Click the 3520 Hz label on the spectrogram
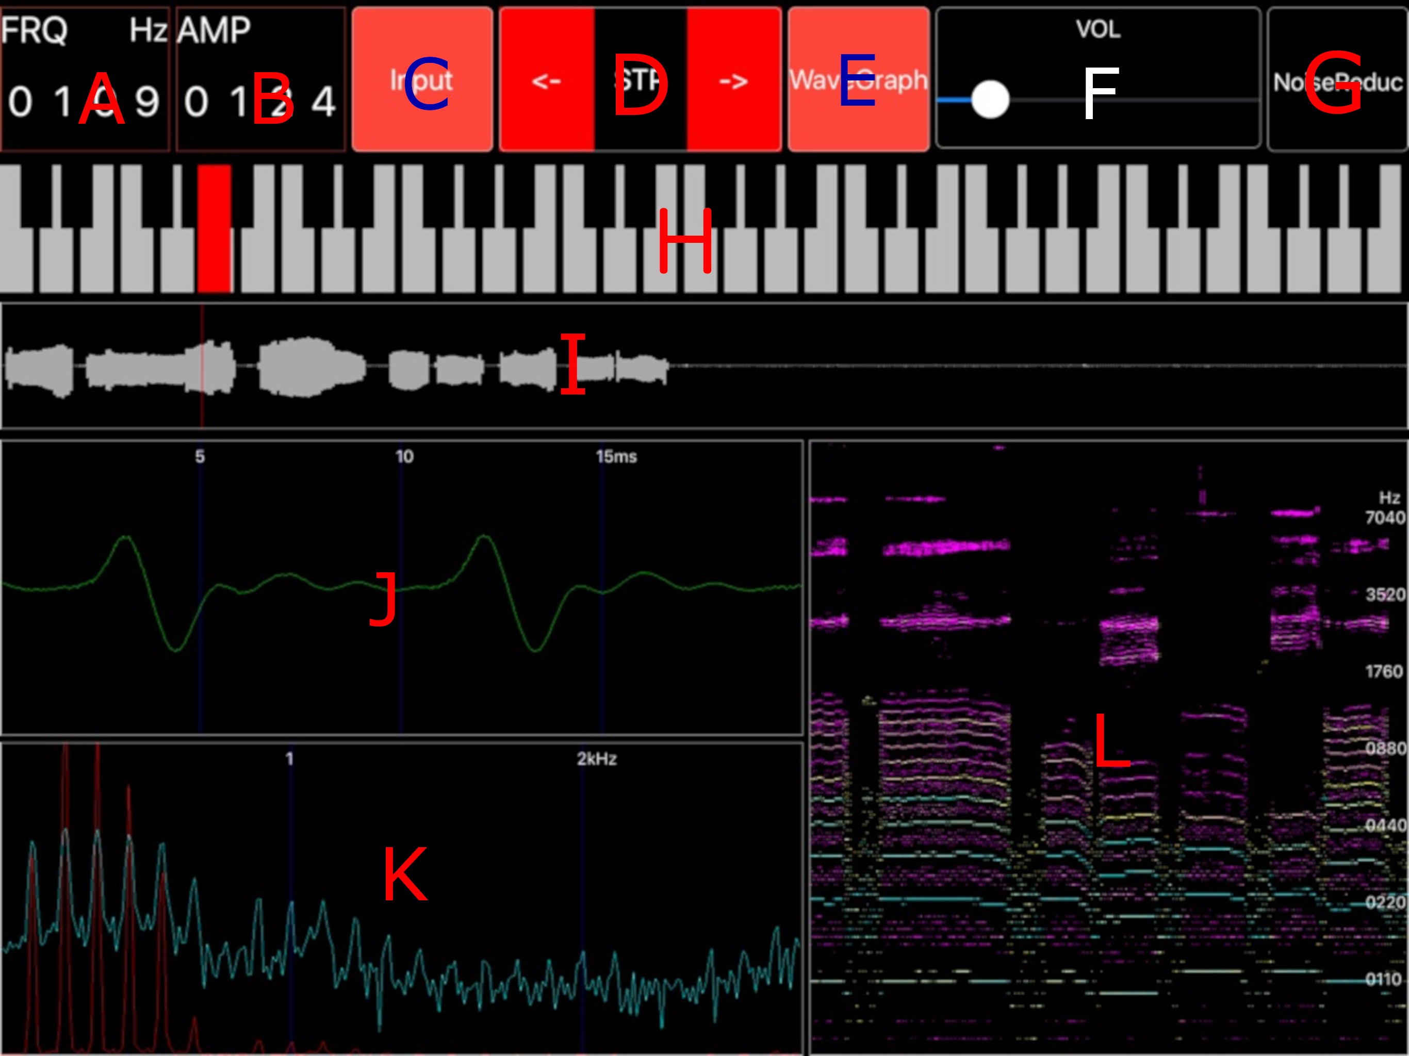The width and height of the screenshot is (1409, 1056). tap(1385, 594)
